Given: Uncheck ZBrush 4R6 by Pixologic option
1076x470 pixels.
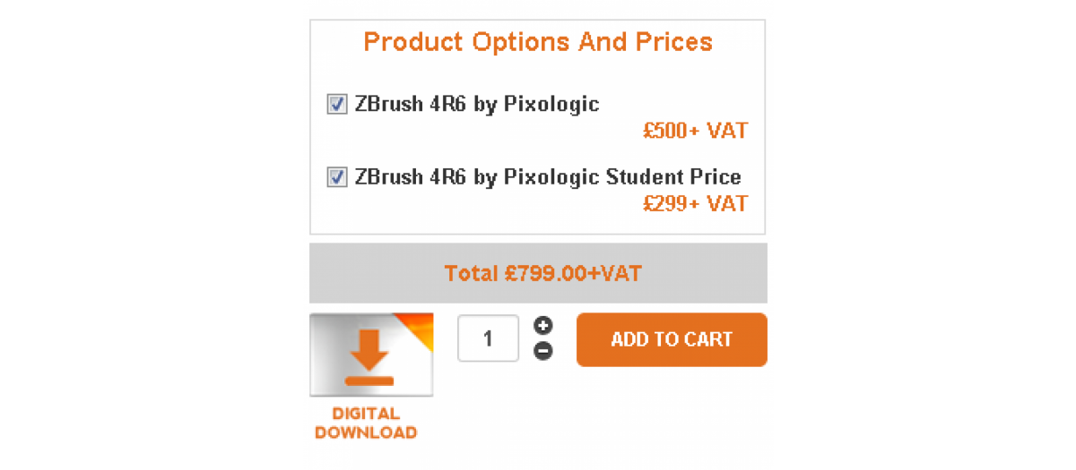Looking at the screenshot, I should pos(337,105).
